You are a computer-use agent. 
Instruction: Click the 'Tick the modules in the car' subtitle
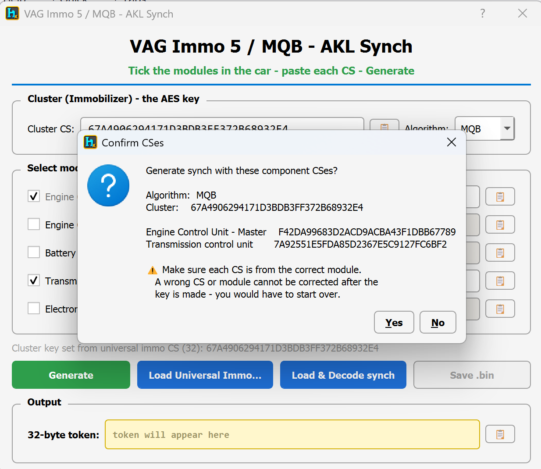(271, 71)
